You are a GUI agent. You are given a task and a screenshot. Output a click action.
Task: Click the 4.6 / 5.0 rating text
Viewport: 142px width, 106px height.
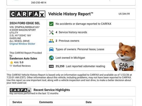click(x=19, y=62)
